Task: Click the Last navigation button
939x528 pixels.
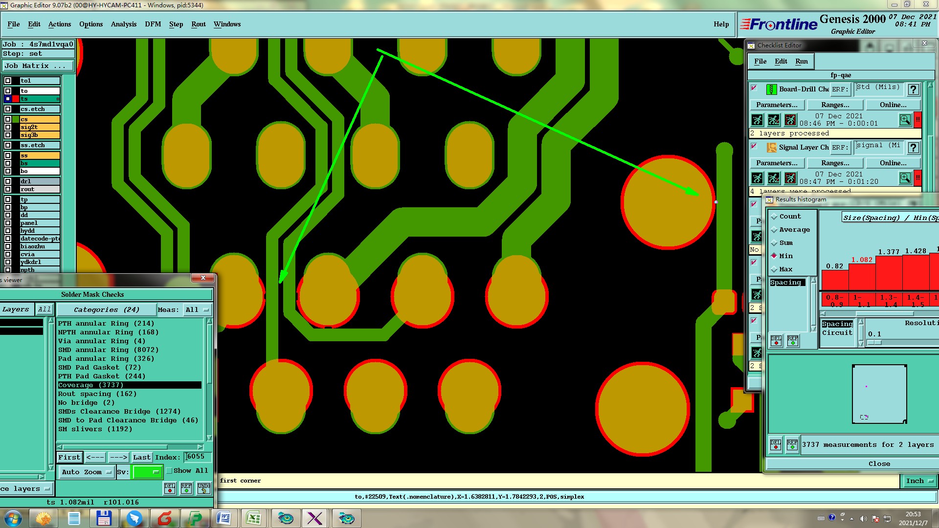Action: [x=141, y=458]
